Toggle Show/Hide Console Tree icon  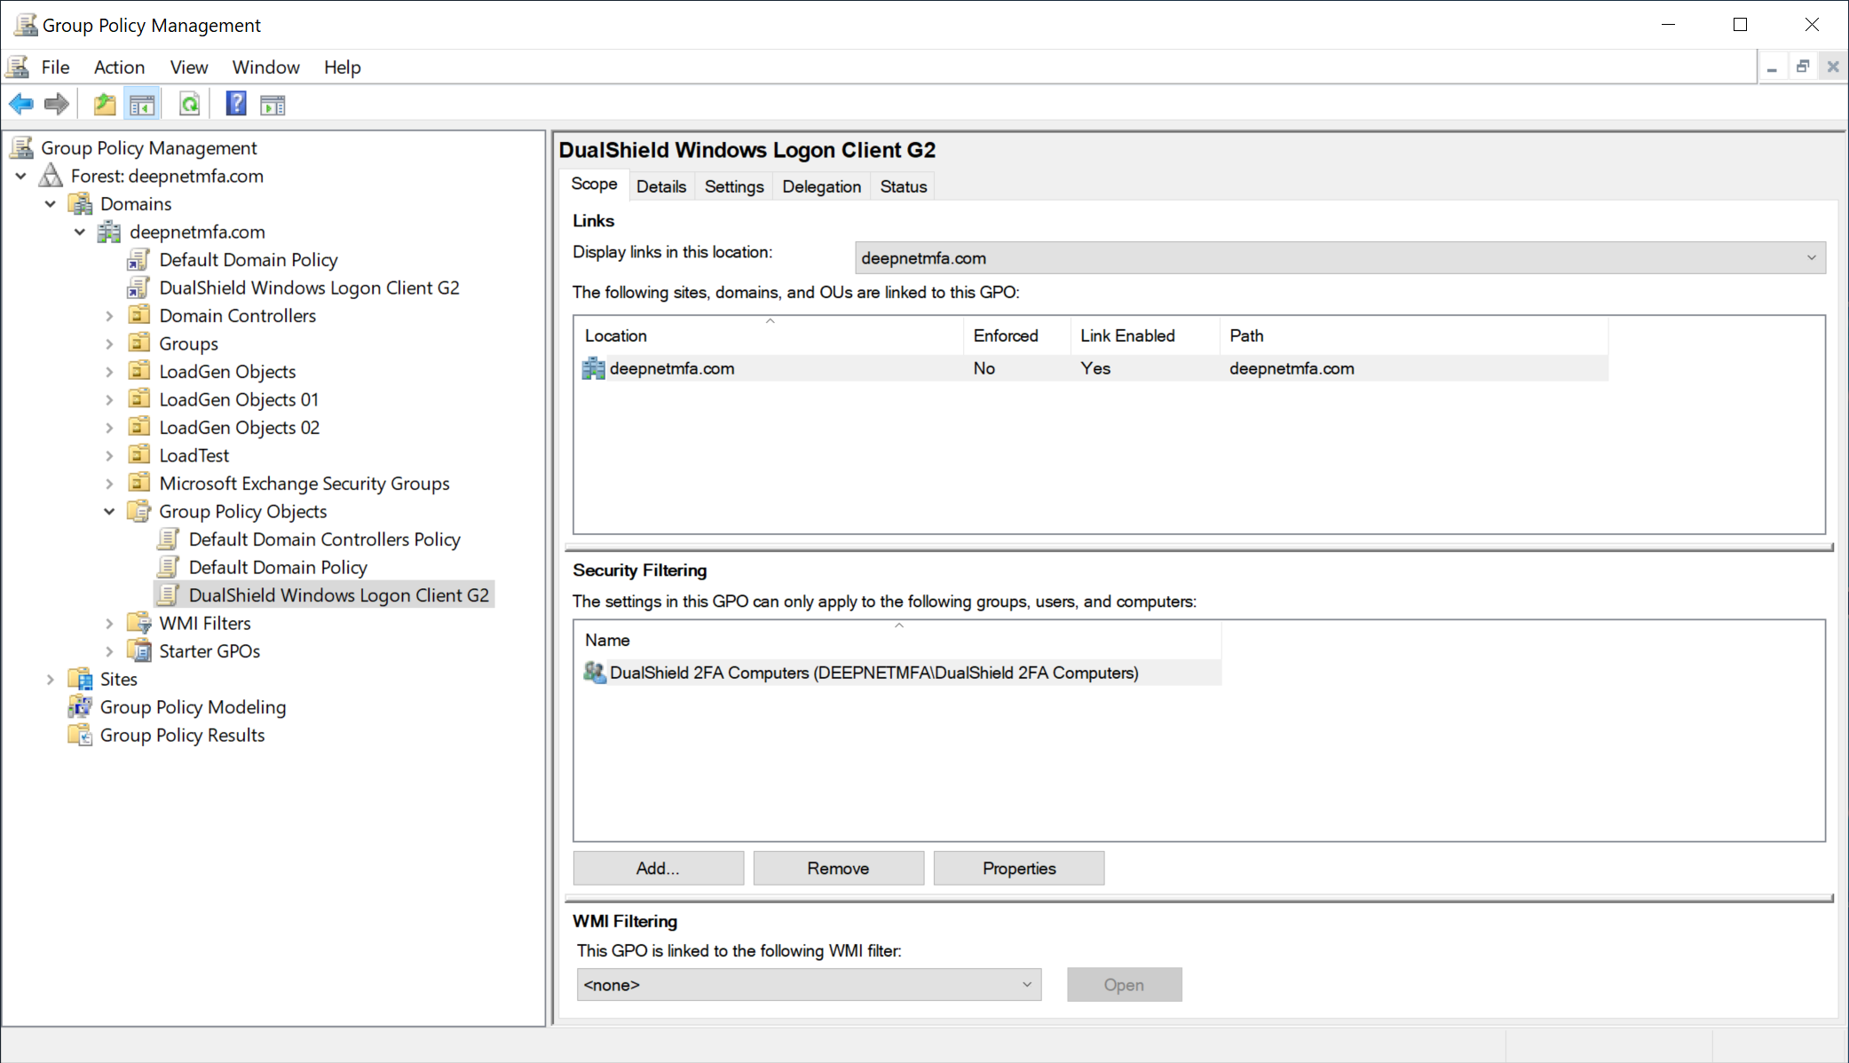pyautogui.click(x=142, y=105)
